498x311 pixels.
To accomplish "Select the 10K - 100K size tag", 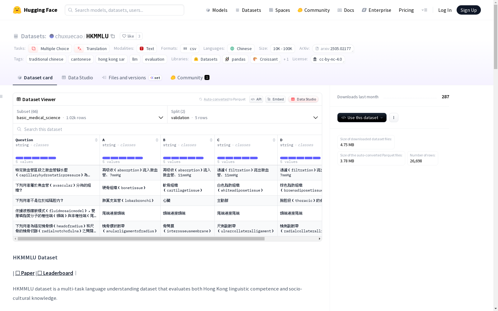I will (283, 49).
